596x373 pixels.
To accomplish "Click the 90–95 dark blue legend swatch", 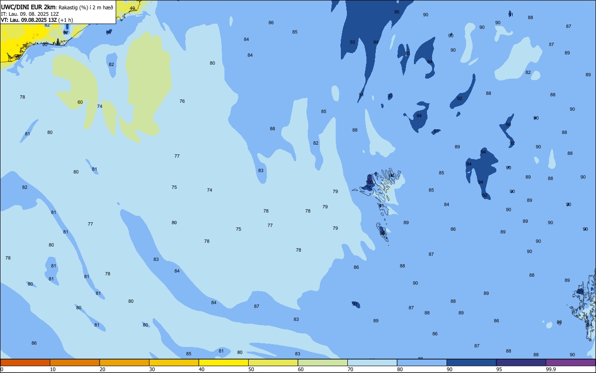I will click(x=471, y=362).
